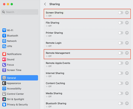Viewport: 133px width, 109px height.
Task: Open info for File Sharing
Action: pyautogui.click(x=127, y=23)
